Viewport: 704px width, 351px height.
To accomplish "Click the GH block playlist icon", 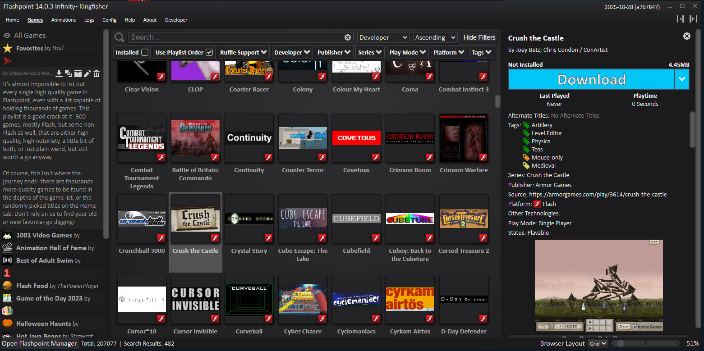I will (x=7, y=311).
